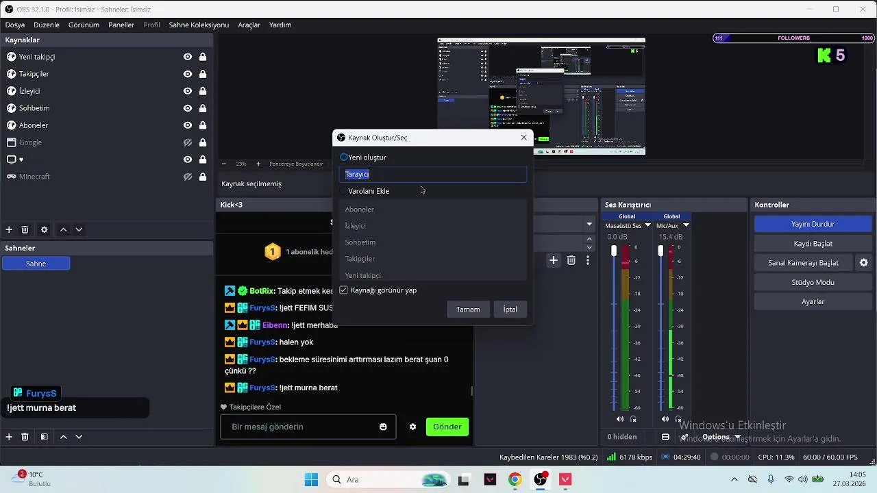The height and width of the screenshot is (493, 877).
Task: Click the plus icon in the middle dock
Action: click(554, 260)
